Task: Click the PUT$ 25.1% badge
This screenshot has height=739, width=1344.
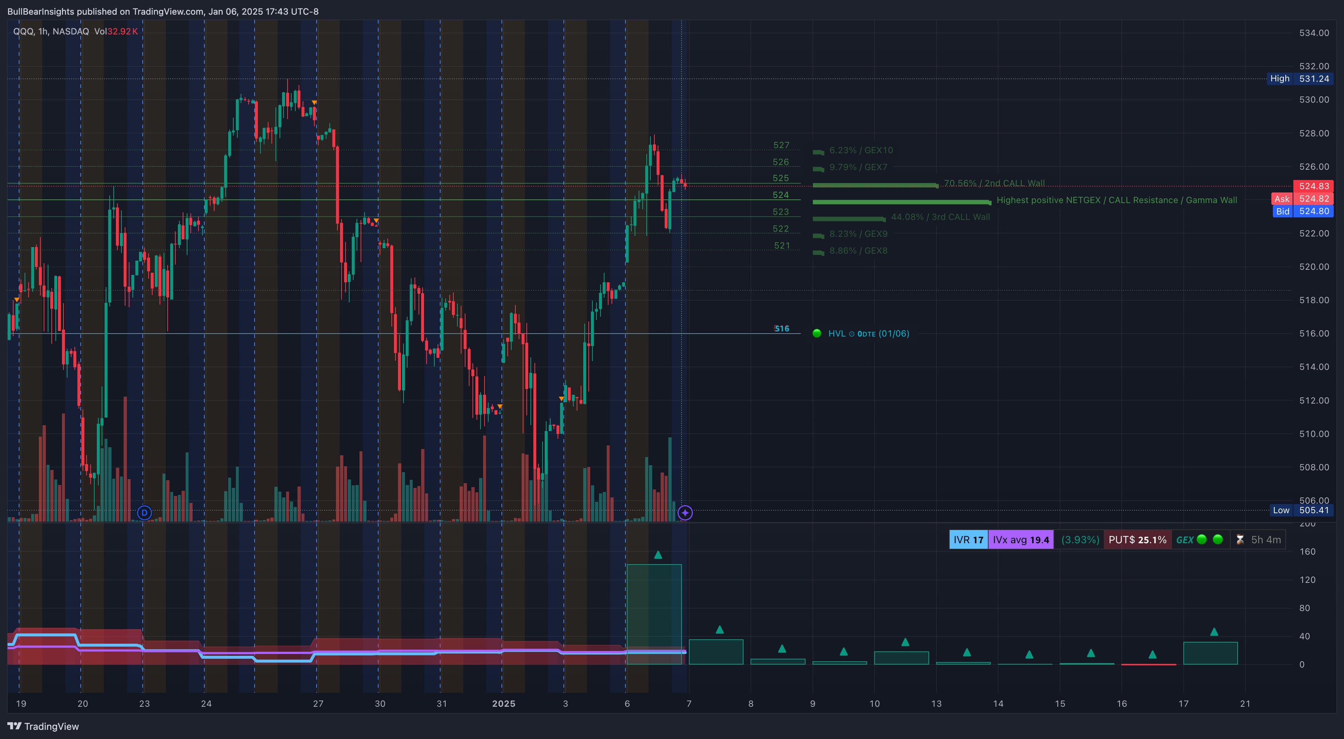Action: point(1137,540)
